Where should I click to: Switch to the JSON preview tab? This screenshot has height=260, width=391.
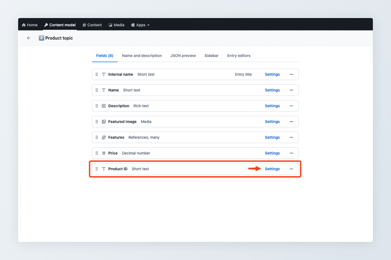[x=183, y=55]
